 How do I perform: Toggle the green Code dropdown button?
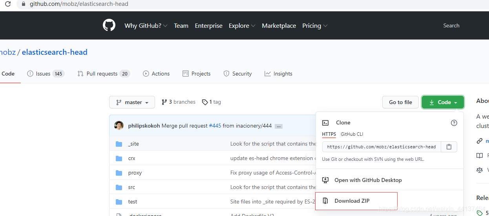click(x=443, y=102)
